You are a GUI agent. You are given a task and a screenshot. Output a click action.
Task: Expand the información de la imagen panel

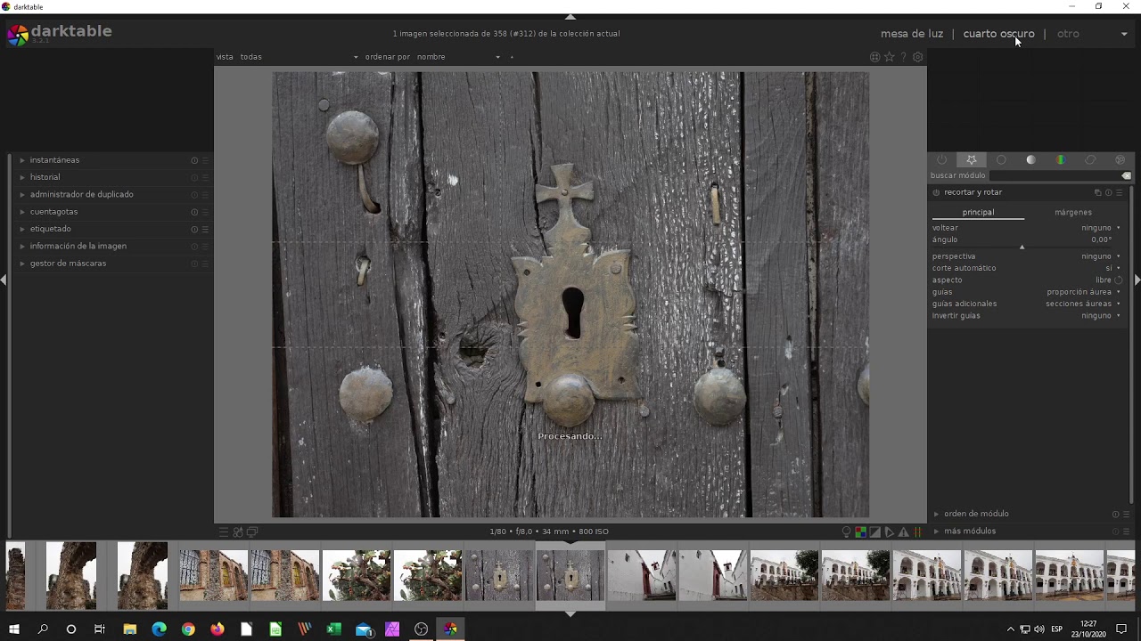tap(78, 247)
